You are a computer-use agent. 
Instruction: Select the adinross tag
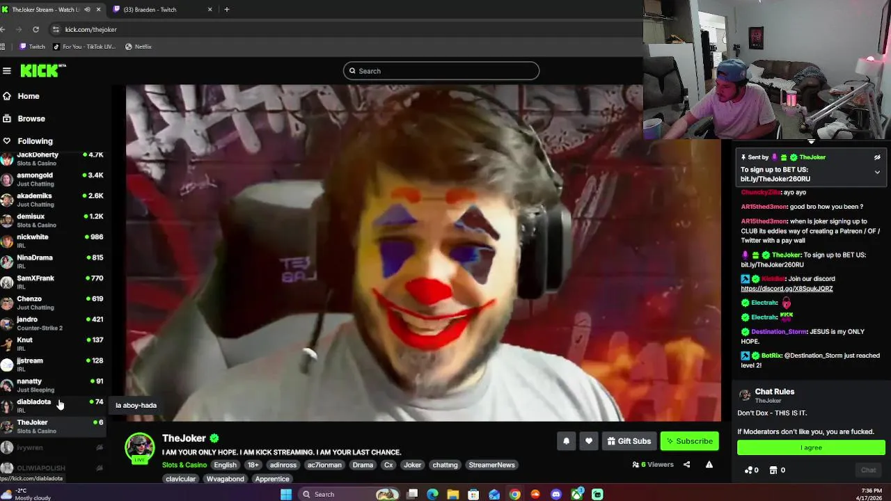tap(283, 465)
